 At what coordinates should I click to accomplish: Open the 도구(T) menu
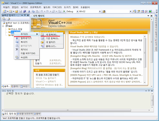(x=67, y=7)
